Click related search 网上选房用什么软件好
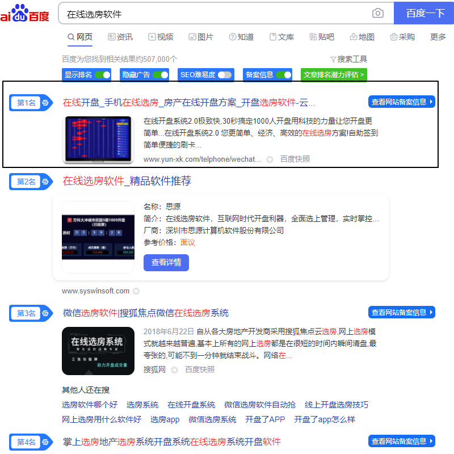Viewport: 454px width, 454px height. pos(102,419)
